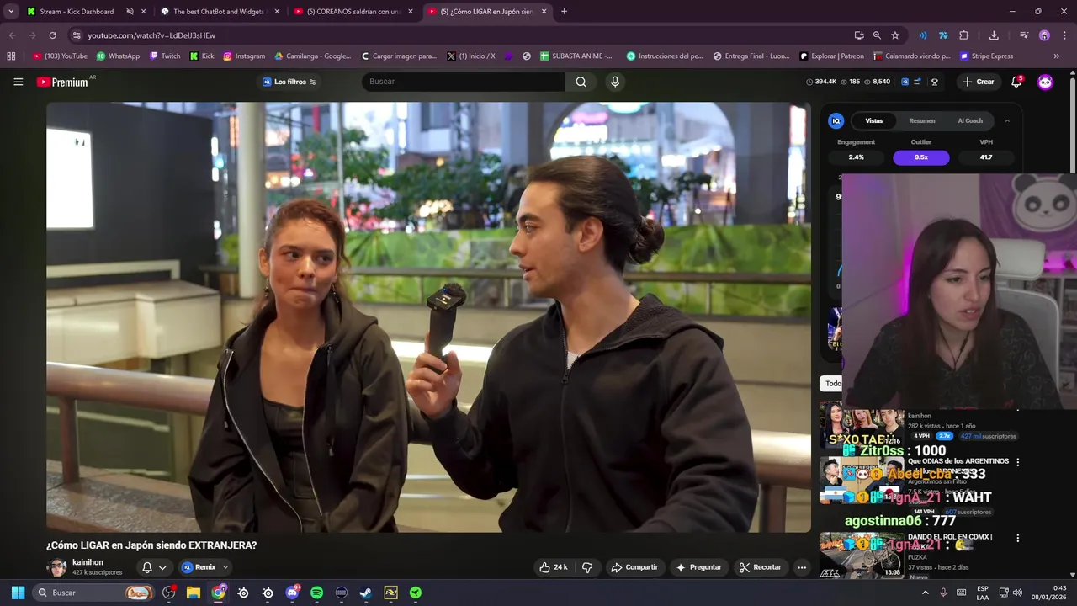Open Spotify from the taskbar
Image resolution: width=1077 pixels, height=606 pixels.
(316, 593)
